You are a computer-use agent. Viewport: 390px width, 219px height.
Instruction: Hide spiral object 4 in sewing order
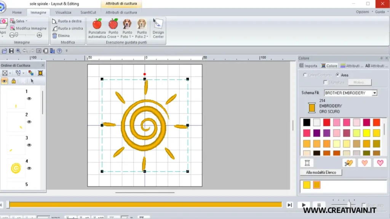pos(29,168)
